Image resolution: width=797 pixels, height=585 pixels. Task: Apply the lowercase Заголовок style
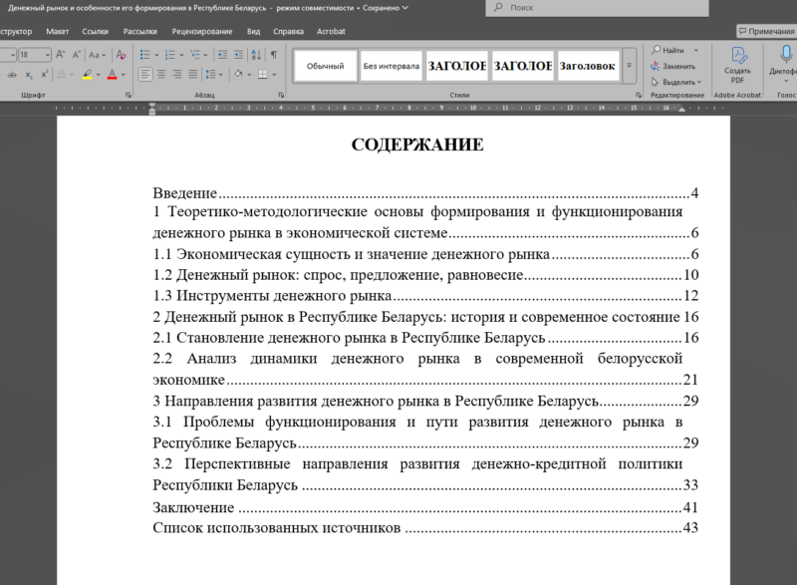588,66
